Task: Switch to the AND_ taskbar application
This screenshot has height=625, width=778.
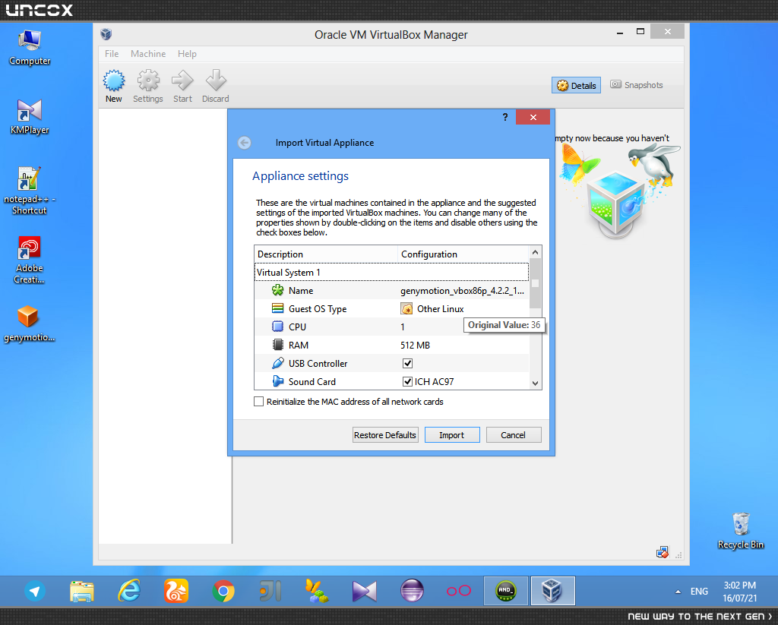Action: [505, 591]
